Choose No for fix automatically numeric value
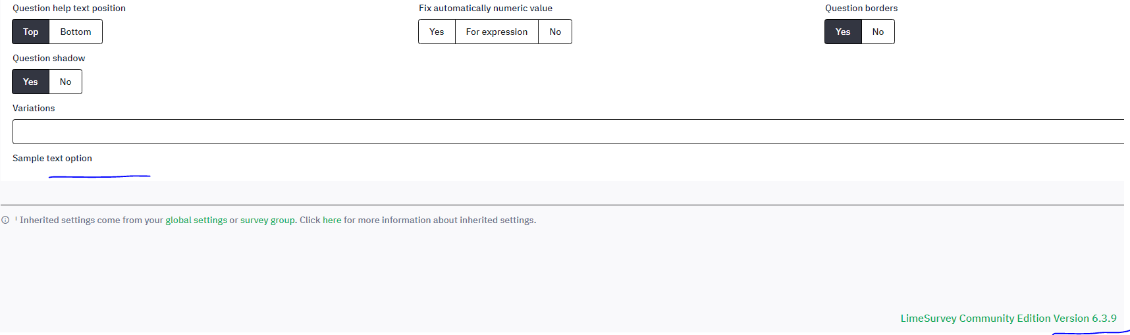Viewport: 1130px width, 335px height. (555, 32)
